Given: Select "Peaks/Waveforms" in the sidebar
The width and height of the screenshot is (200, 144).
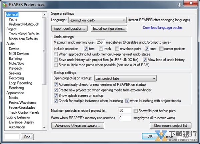Looking at the screenshot, I should (22, 103).
